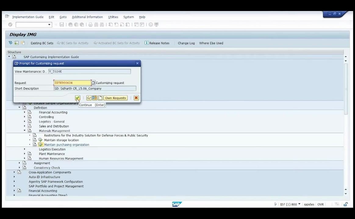Click the Create New Session icon
The width and height of the screenshot is (355, 219).
[x=136, y=25]
